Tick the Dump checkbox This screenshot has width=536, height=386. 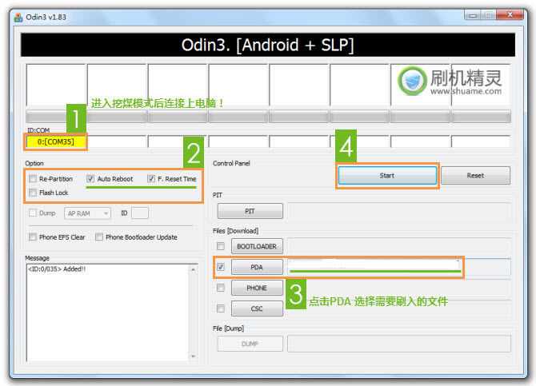tap(33, 213)
